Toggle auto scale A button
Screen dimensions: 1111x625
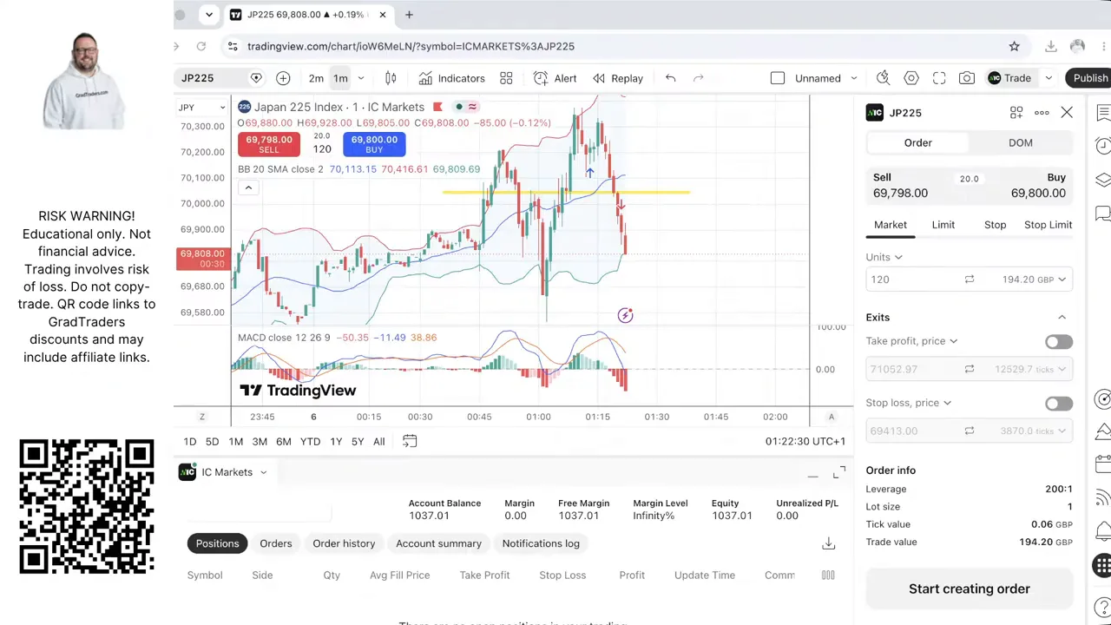point(831,417)
